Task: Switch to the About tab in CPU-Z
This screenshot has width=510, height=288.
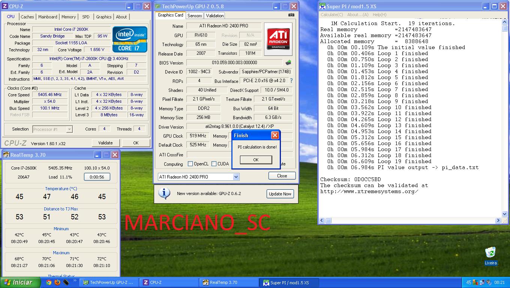Action: click(x=121, y=17)
